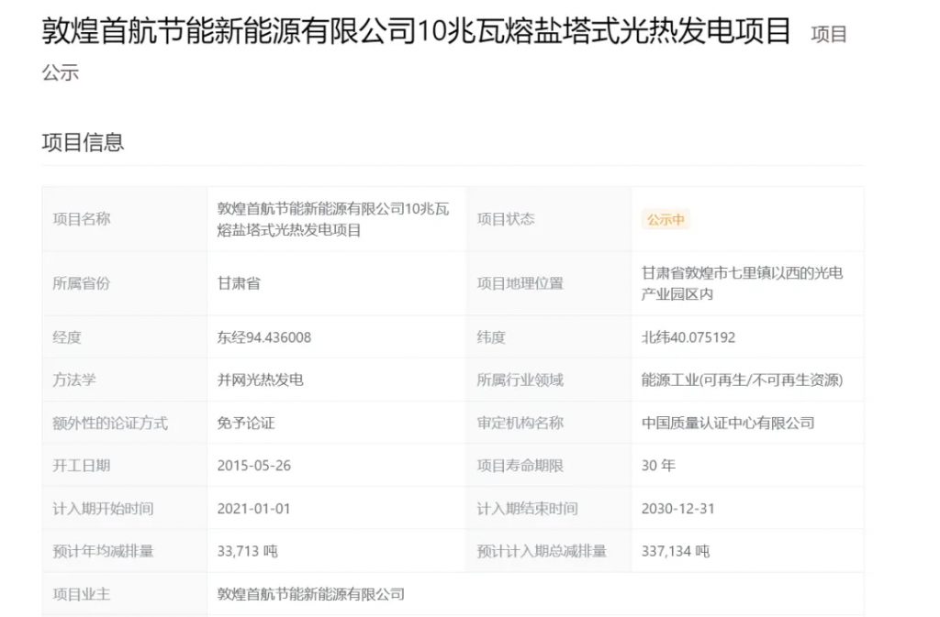Click the 免予论证 value cell
Screen dimensions: 940x617
(x=246, y=423)
